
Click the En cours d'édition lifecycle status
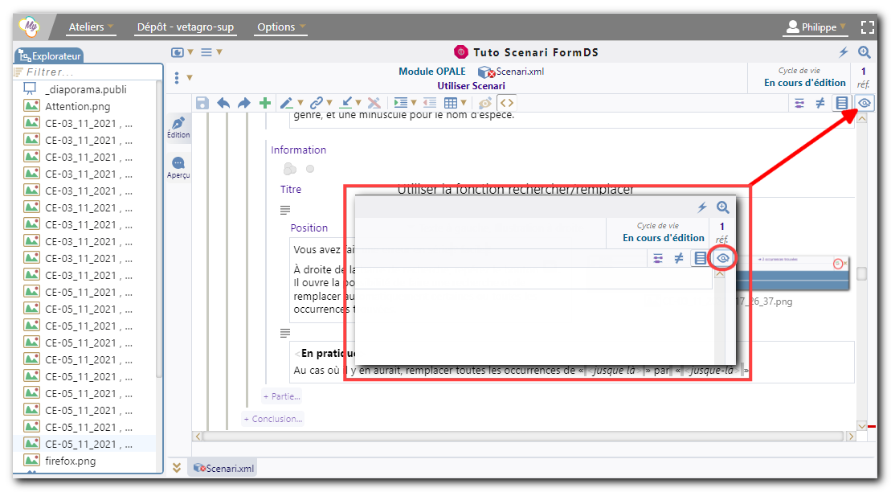point(804,83)
